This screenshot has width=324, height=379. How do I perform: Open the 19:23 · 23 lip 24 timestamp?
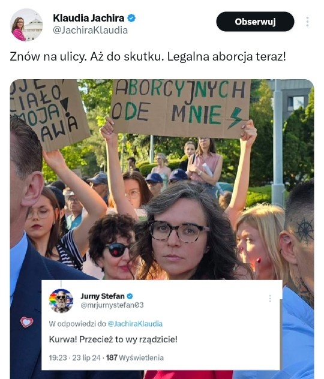pyautogui.click(x=75, y=357)
